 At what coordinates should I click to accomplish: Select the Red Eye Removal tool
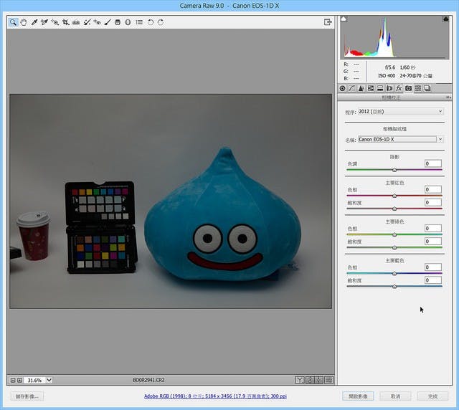coord(98,22)
